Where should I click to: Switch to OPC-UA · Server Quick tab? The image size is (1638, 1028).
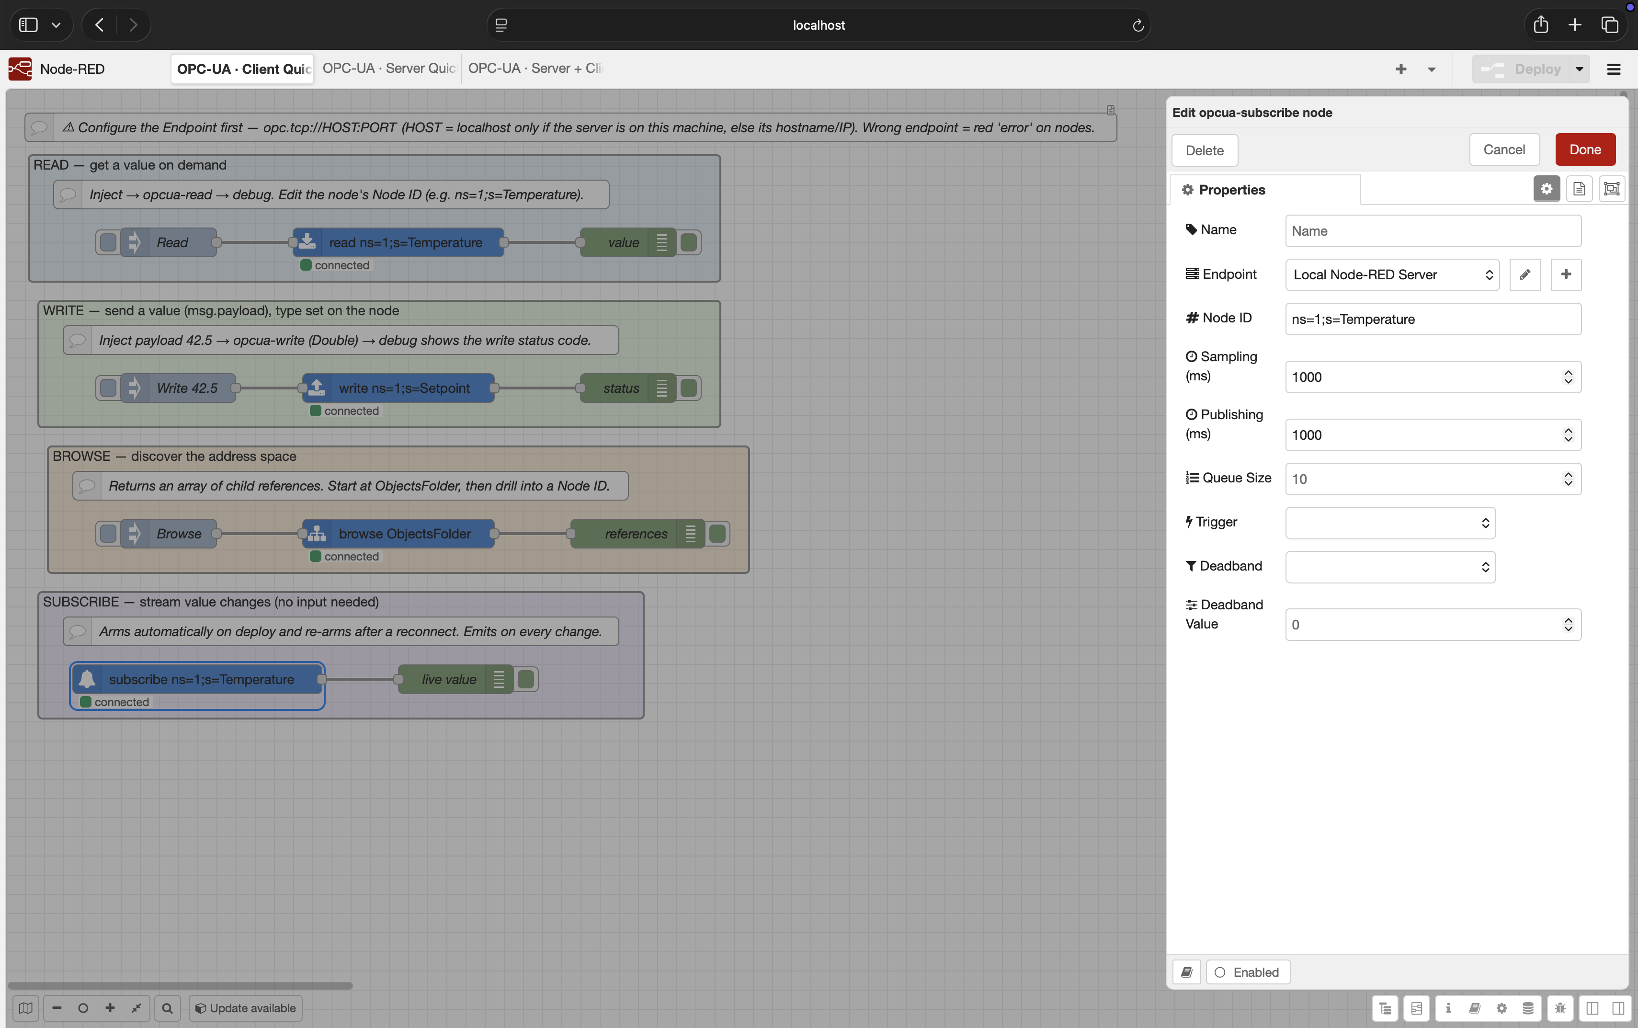(388, 69)
